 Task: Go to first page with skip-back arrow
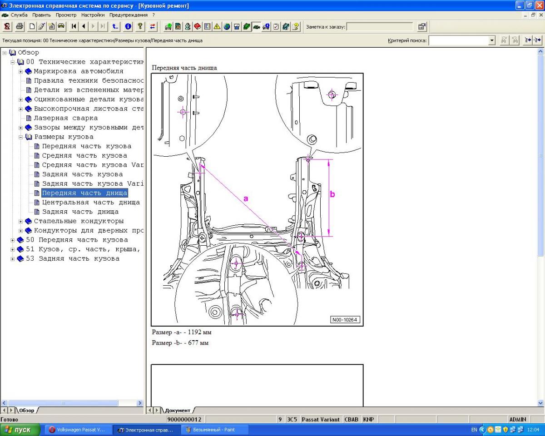pyautogui.click(x=74, y=27)
